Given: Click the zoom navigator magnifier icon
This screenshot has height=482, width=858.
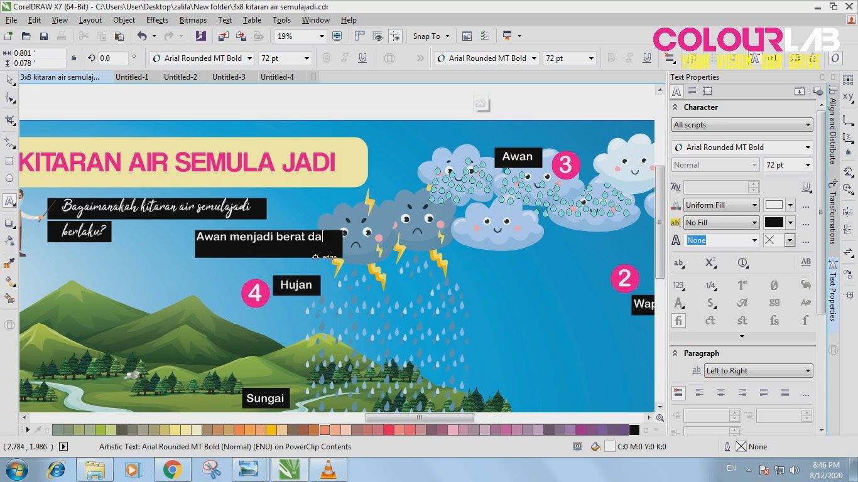Looking at the screenshot, I should 660,417.
